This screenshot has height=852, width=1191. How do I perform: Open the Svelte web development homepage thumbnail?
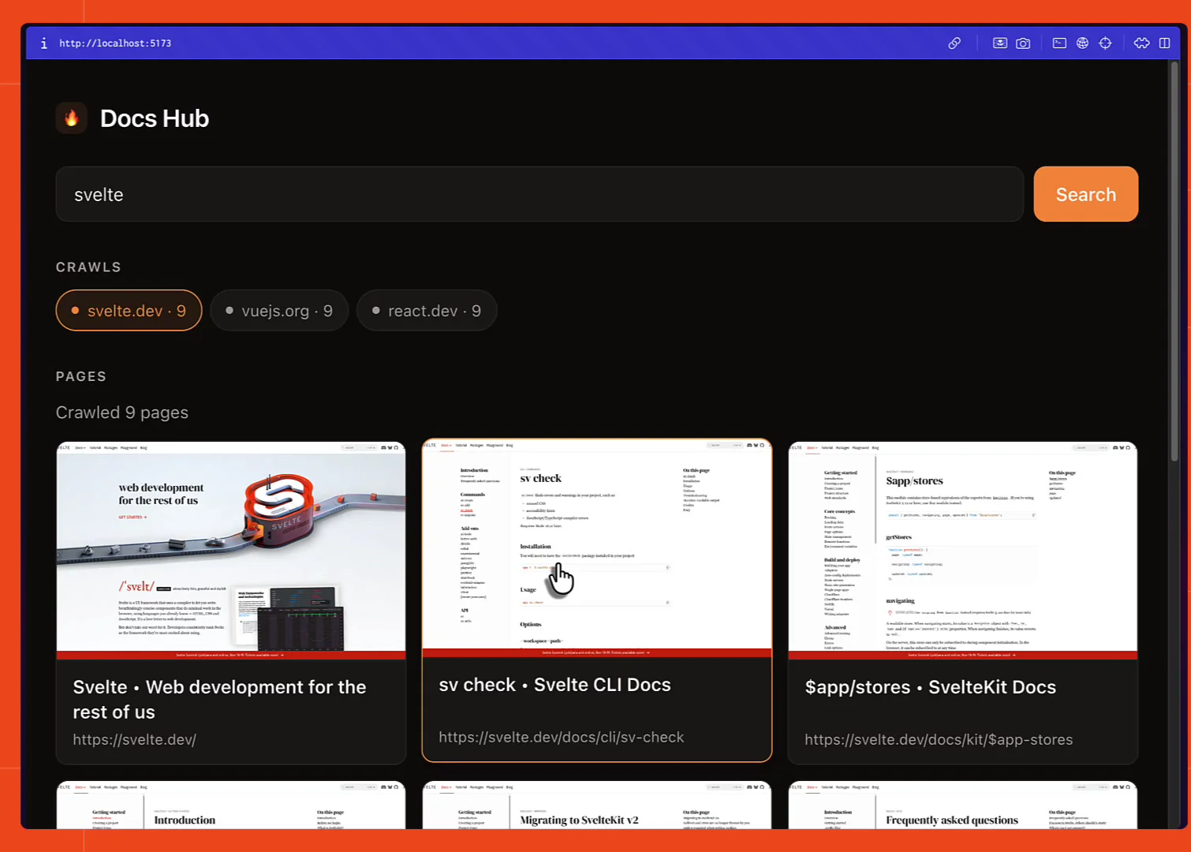(x=231, y=551)
